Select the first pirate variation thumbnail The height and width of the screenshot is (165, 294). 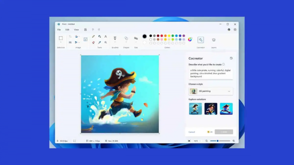pyautogui.click(x=196, y=109)
